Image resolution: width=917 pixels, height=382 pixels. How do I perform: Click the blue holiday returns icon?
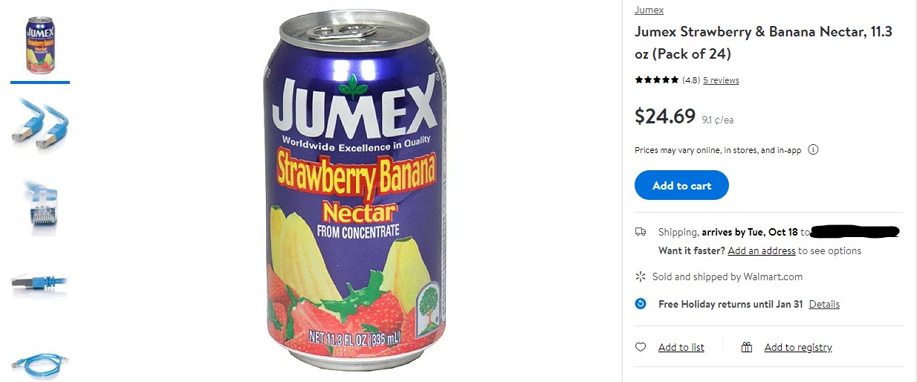641,304
